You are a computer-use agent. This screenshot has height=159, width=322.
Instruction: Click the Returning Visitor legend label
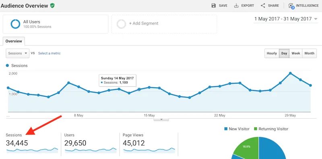(273, 129)
